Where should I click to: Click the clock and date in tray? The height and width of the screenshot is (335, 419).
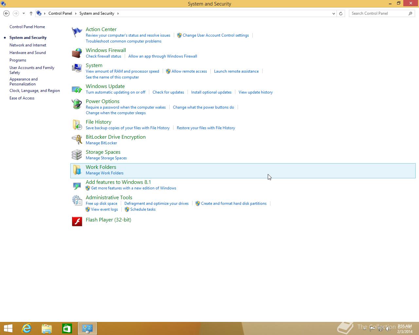click(405, 329)
